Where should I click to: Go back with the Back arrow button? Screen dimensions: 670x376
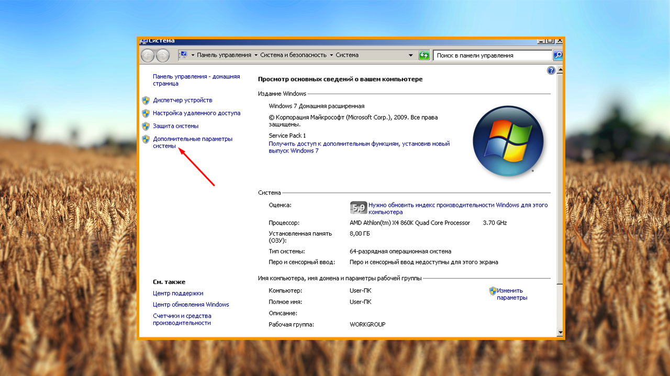[x=148, y=55]
